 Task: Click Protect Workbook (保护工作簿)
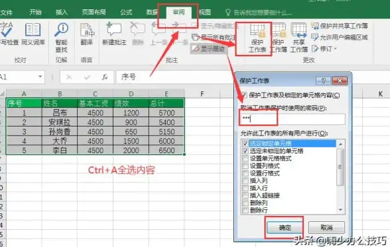pyautogui.click(x=279, y=38)
